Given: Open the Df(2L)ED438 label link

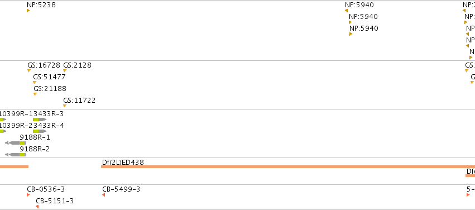Looking at the screenshot, I should (x=123, y=162).
